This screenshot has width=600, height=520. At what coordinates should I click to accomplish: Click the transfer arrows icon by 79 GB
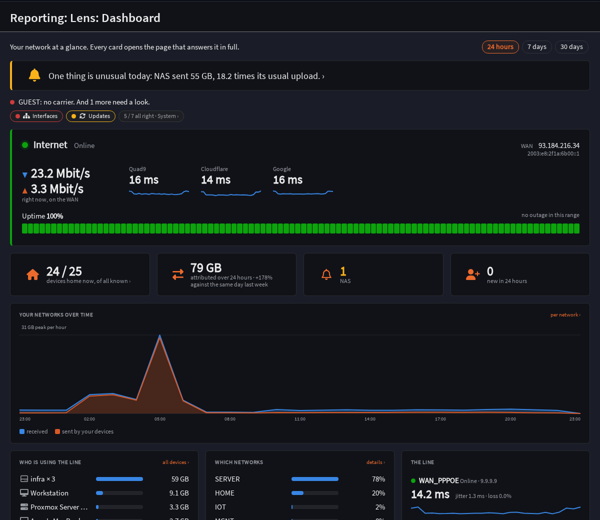click(x=178, y=274)
